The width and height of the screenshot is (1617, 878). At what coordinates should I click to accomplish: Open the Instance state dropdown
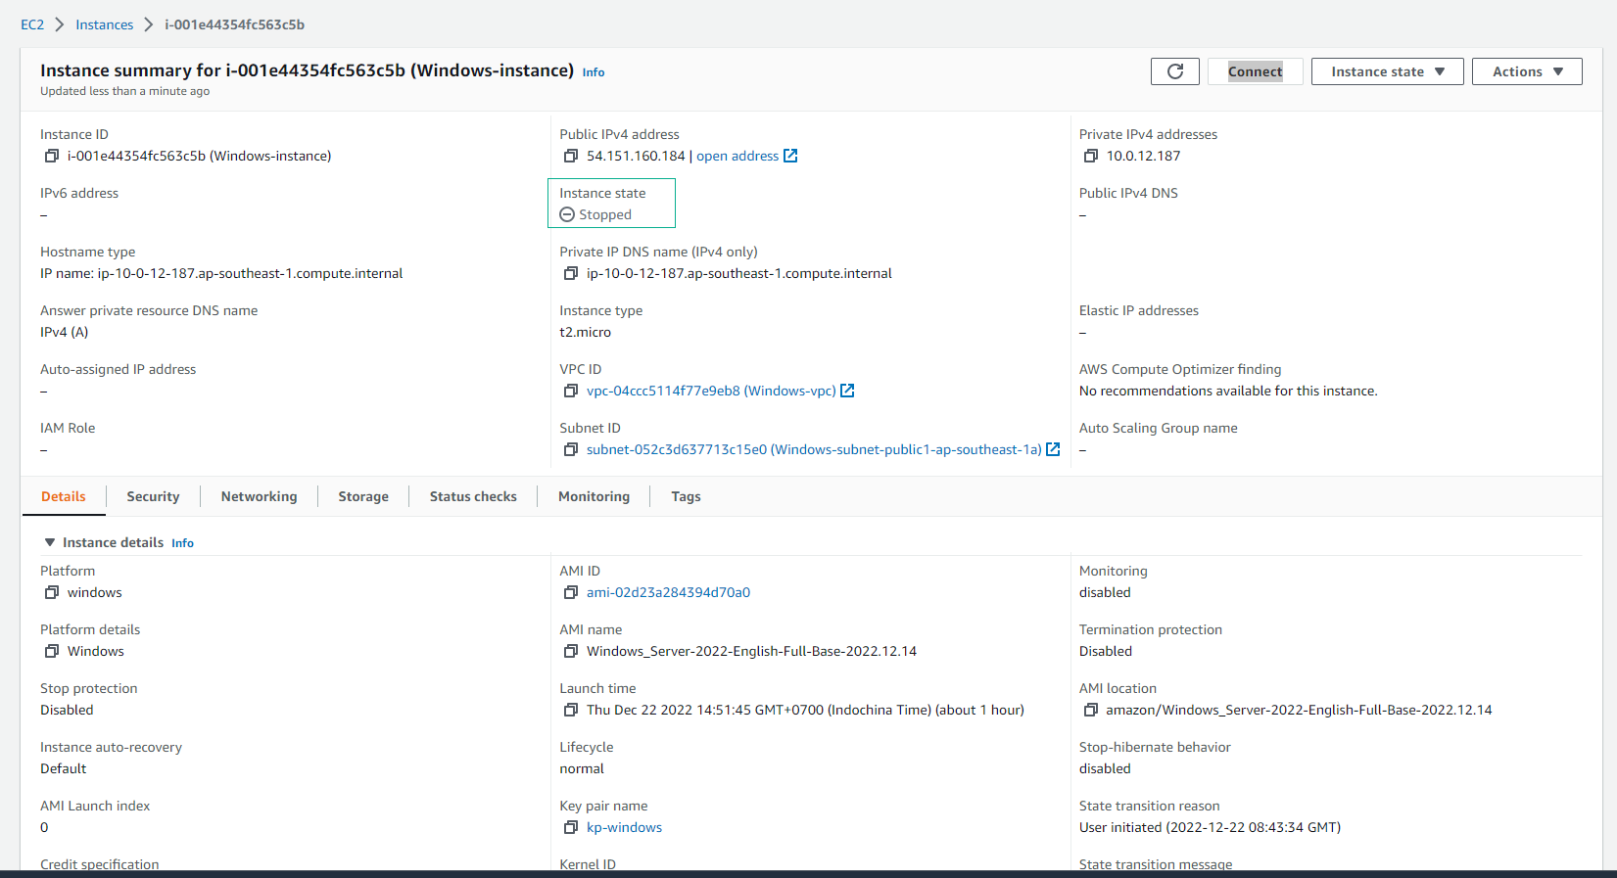tap(1388, 71)
